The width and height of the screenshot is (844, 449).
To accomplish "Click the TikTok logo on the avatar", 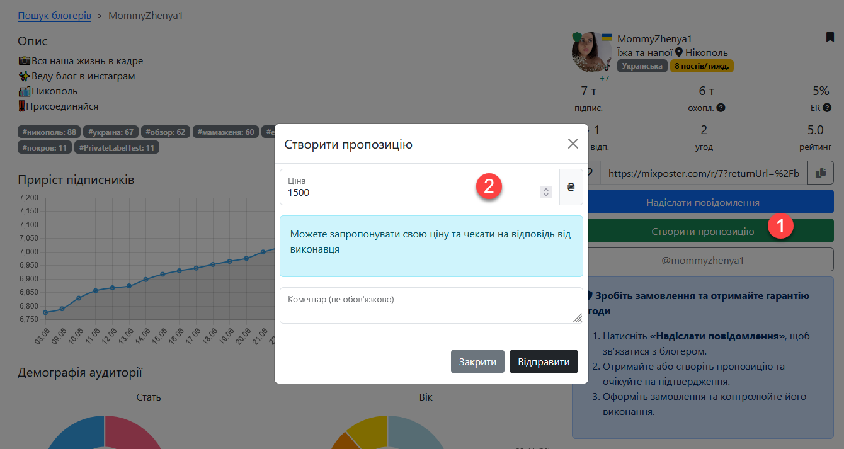I will (607, 66).
